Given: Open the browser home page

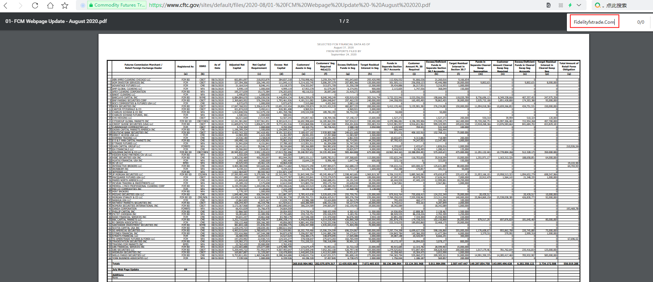Looking at the screenshot, I should coord(50,5).
